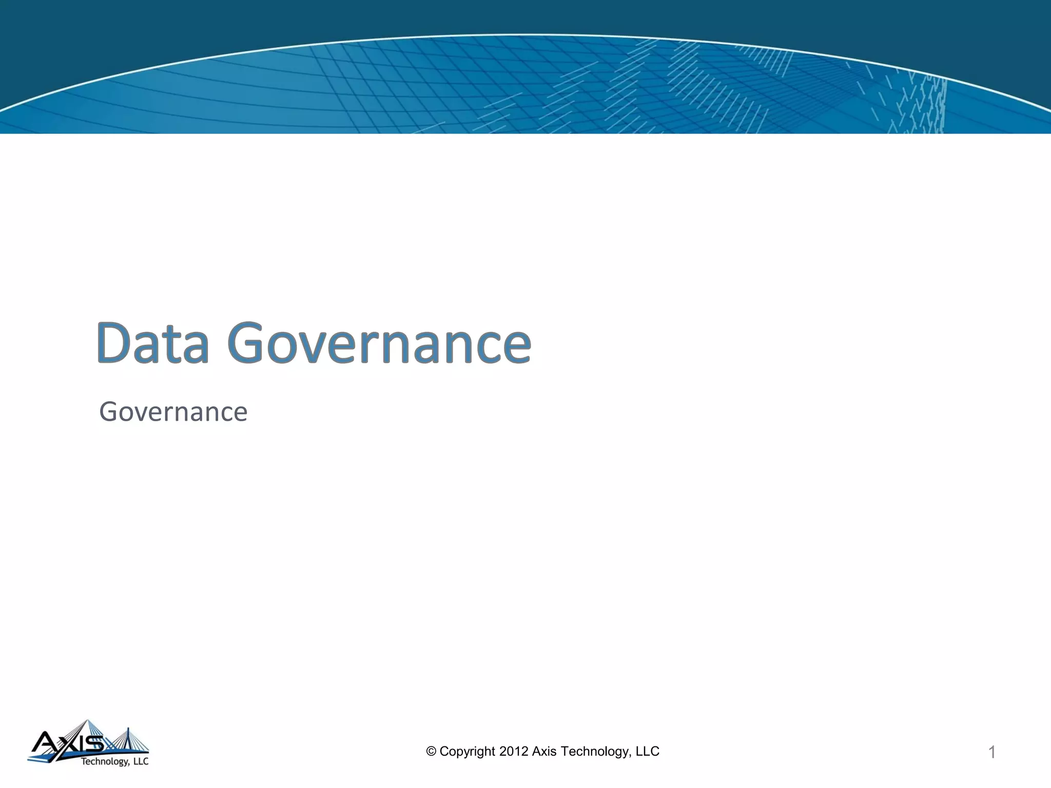Select the 'Governance' subtitle text

(x=173, y=412)
